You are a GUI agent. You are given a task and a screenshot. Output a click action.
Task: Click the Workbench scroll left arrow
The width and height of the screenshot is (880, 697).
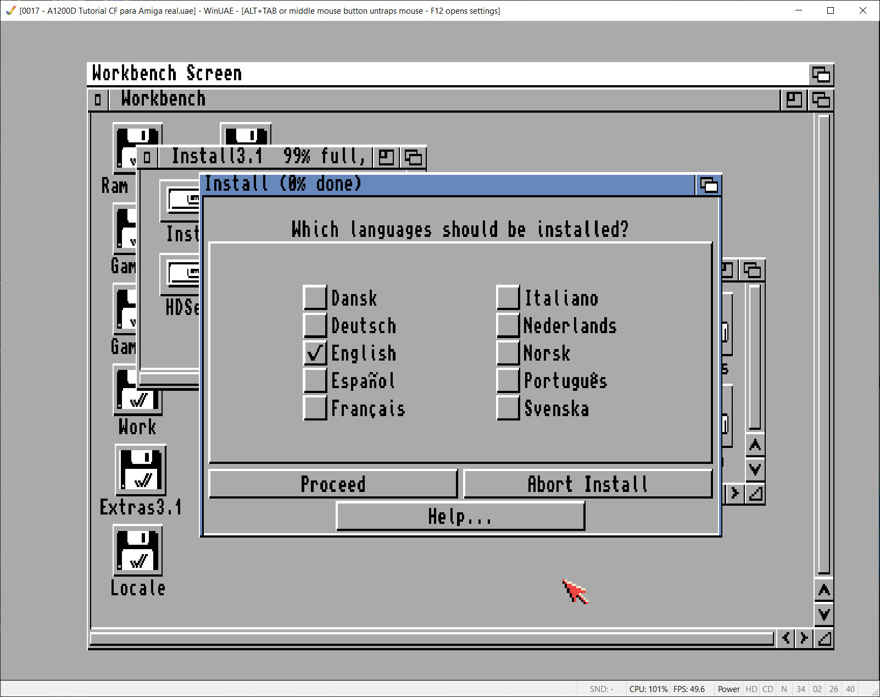[787, 638]
